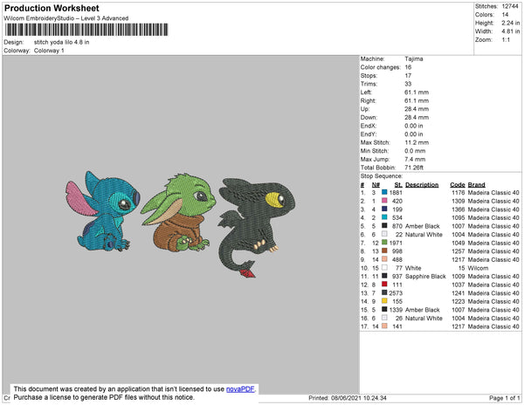Click the Width value 4.81 in
The width and height of the screenshot is (524, 405).
pyautogui.click(x=511, y=31)
